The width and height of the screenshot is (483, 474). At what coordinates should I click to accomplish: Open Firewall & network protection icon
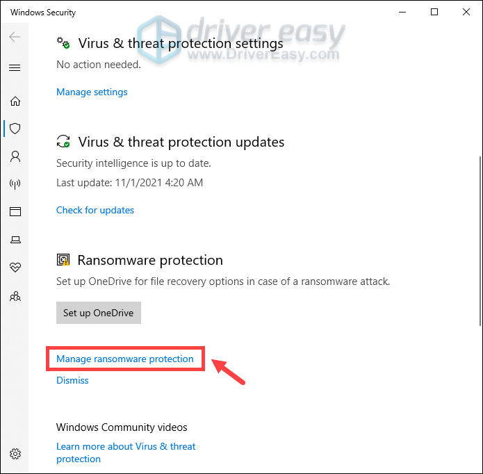click(15, 184)
